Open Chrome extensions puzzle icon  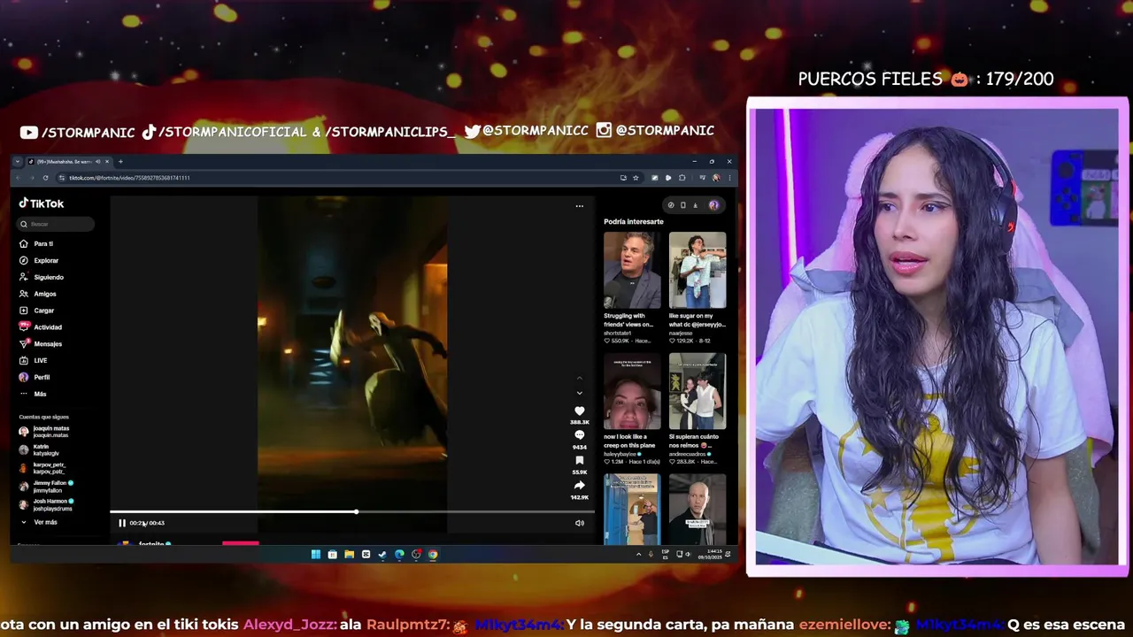tap(682, 178)
